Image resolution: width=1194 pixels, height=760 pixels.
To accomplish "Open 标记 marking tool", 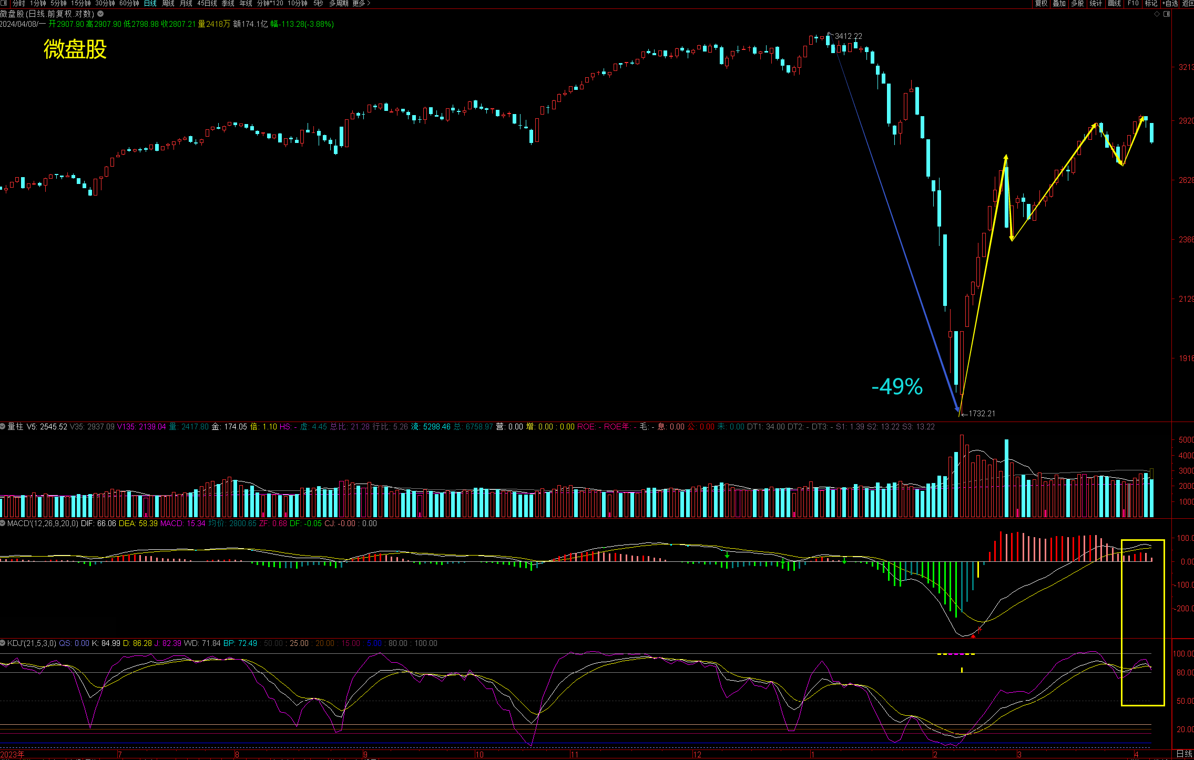I will 1151,3.
